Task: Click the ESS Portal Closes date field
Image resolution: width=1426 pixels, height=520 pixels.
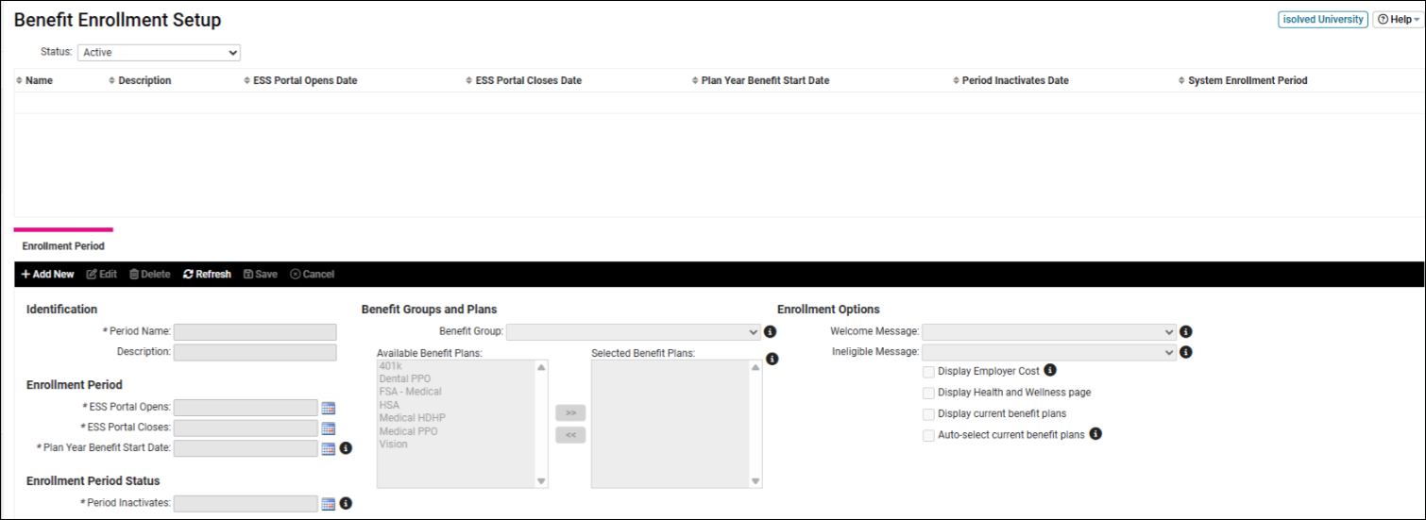Action: click(246, 428)
